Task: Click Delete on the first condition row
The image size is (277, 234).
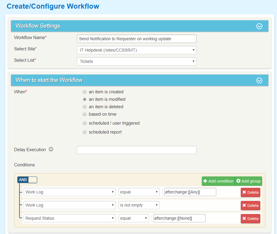Action: (250, 192)
